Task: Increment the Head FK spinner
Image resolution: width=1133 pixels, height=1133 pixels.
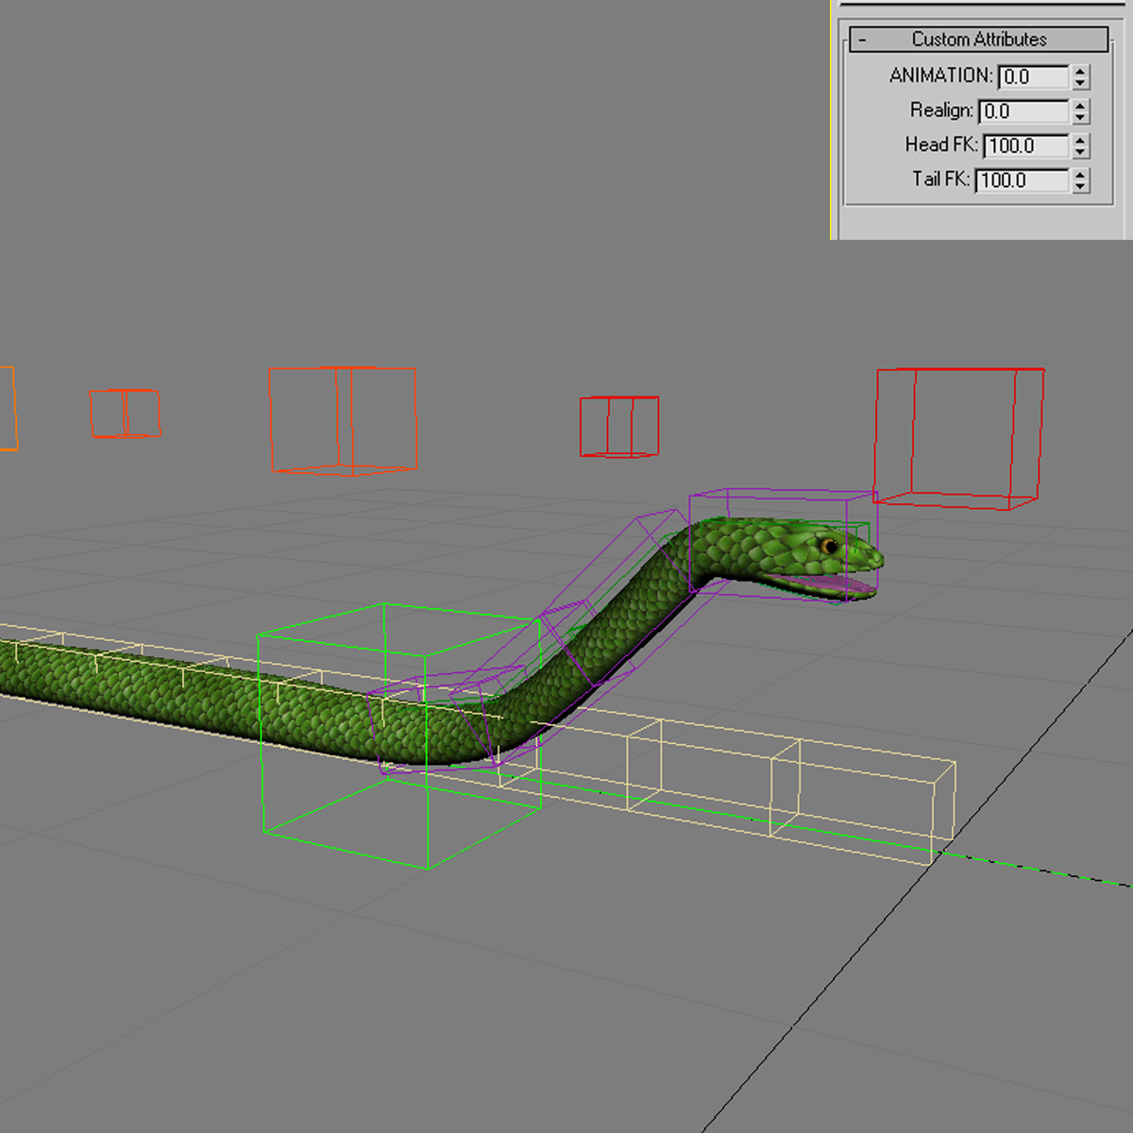Action: tap(1081, 141)
